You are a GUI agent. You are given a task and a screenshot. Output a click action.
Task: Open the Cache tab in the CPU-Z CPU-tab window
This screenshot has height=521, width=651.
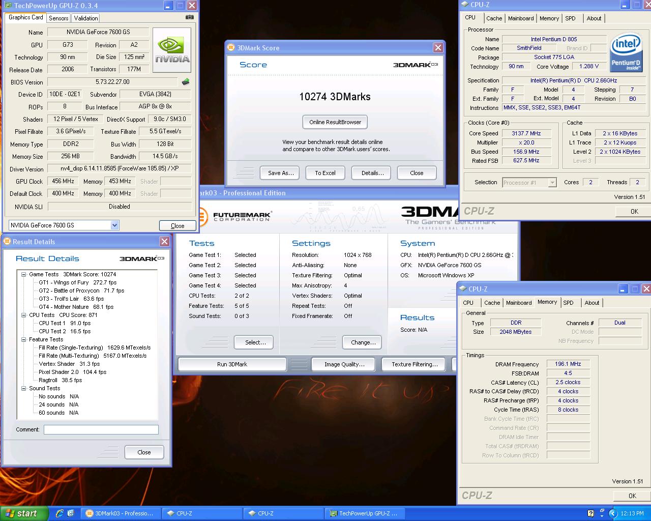pyautogui.click(x=494, y=18)
